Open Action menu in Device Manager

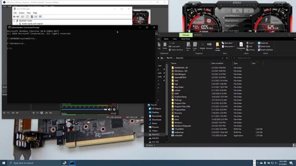coord(22,13)
